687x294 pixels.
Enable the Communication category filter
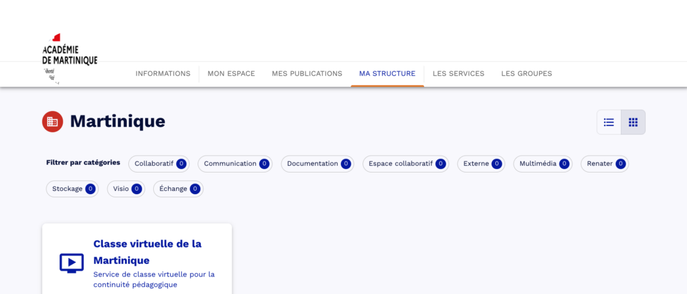click(236, 164)
